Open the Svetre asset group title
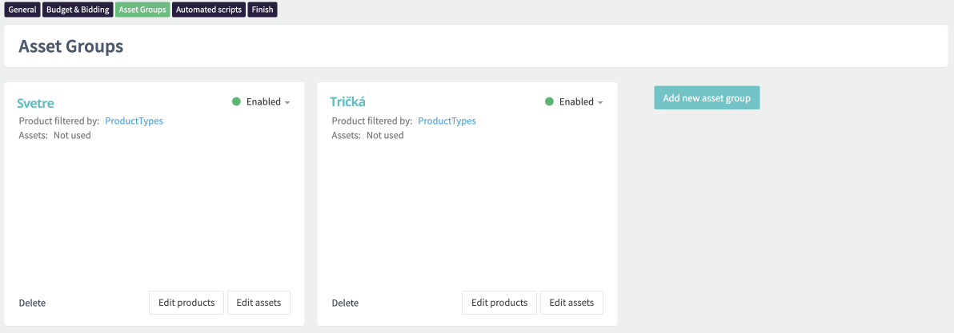The height and width of the screenshot is (333, 954). (36, 103)
